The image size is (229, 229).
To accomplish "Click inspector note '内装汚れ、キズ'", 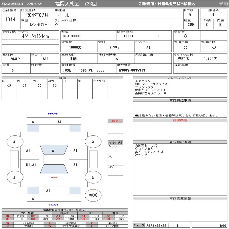I will tap(146, 146).
